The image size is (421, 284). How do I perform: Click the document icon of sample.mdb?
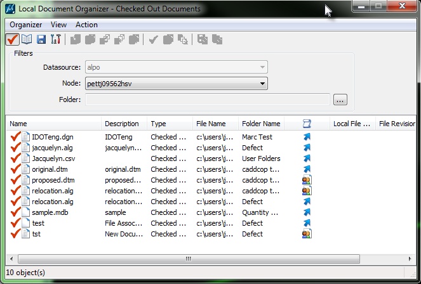25,212
